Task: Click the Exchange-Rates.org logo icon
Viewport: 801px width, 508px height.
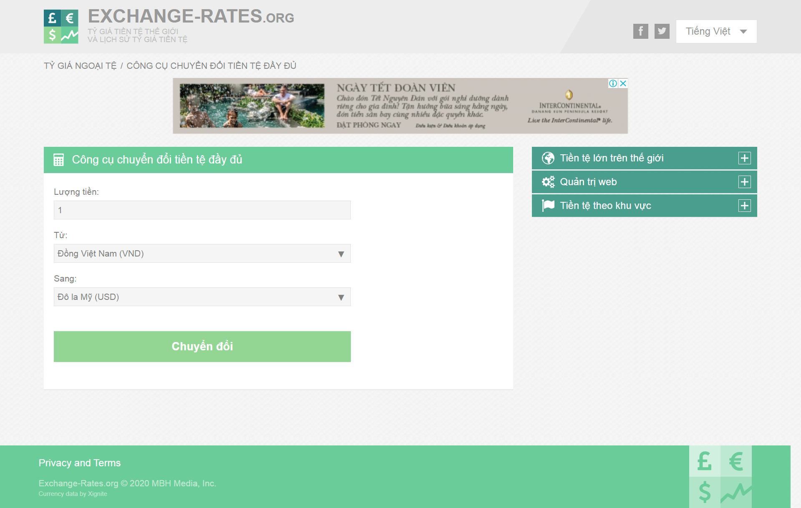Action: [x=61, y=27]
